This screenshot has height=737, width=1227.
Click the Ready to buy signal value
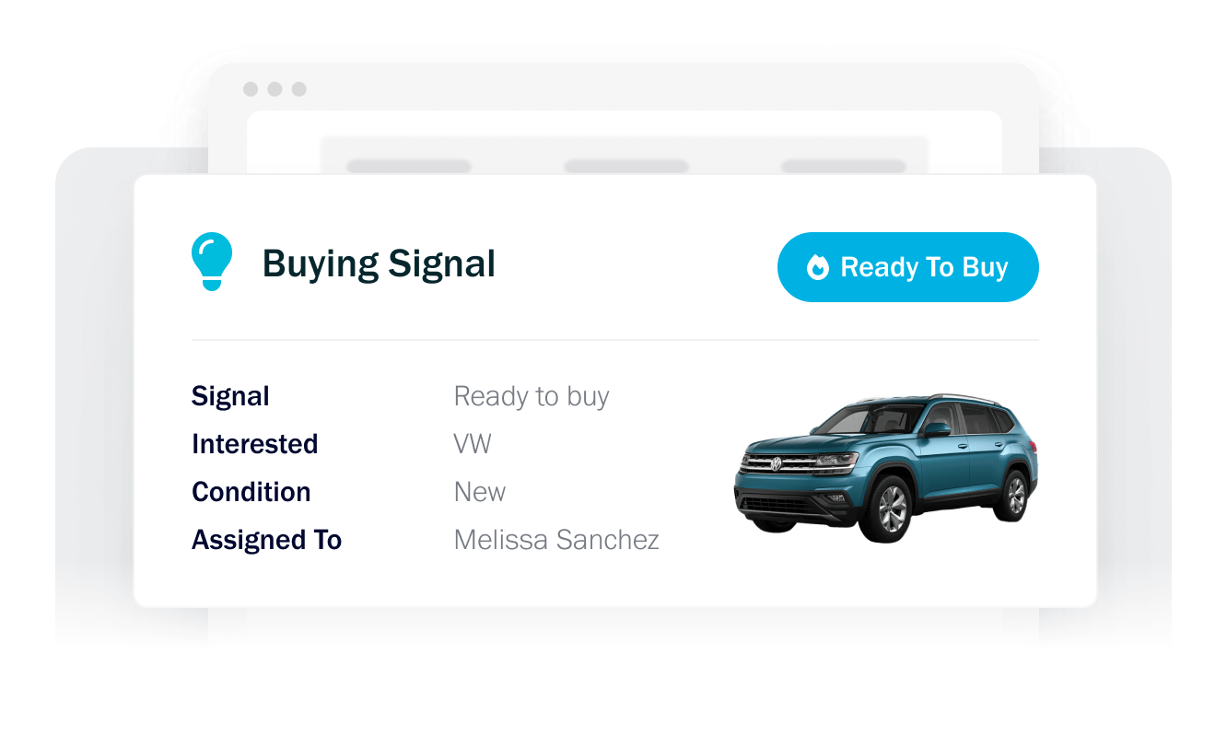click(x=531, y=395)
